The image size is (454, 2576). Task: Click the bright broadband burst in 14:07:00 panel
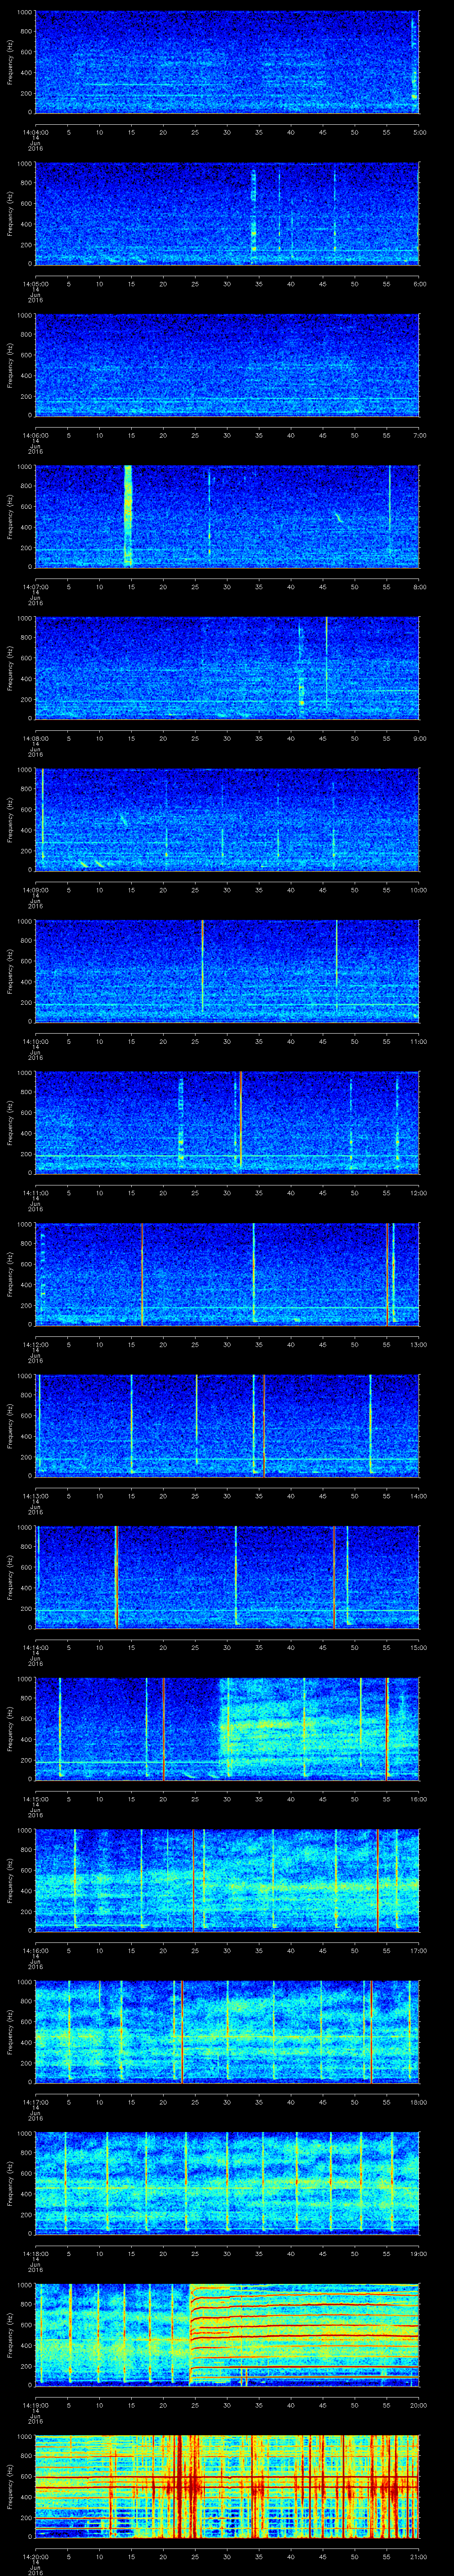(x=128, y=516)
